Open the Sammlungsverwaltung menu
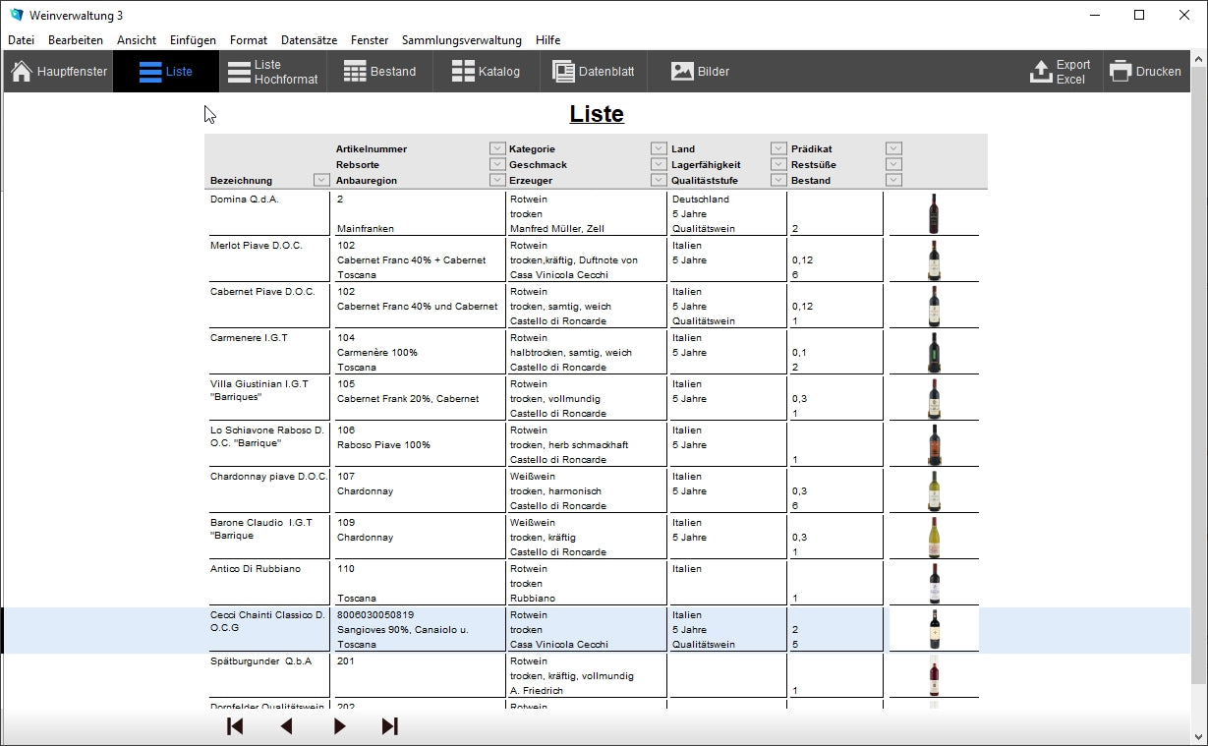This screenshot has width=1208, height=746. click(461, 40)
